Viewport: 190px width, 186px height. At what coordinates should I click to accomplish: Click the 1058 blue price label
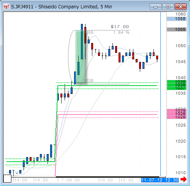click(x=177, y=19)
